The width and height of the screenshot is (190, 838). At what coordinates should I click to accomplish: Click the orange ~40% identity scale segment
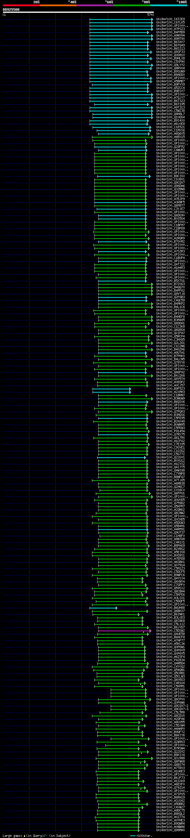[x=58, y=5]
